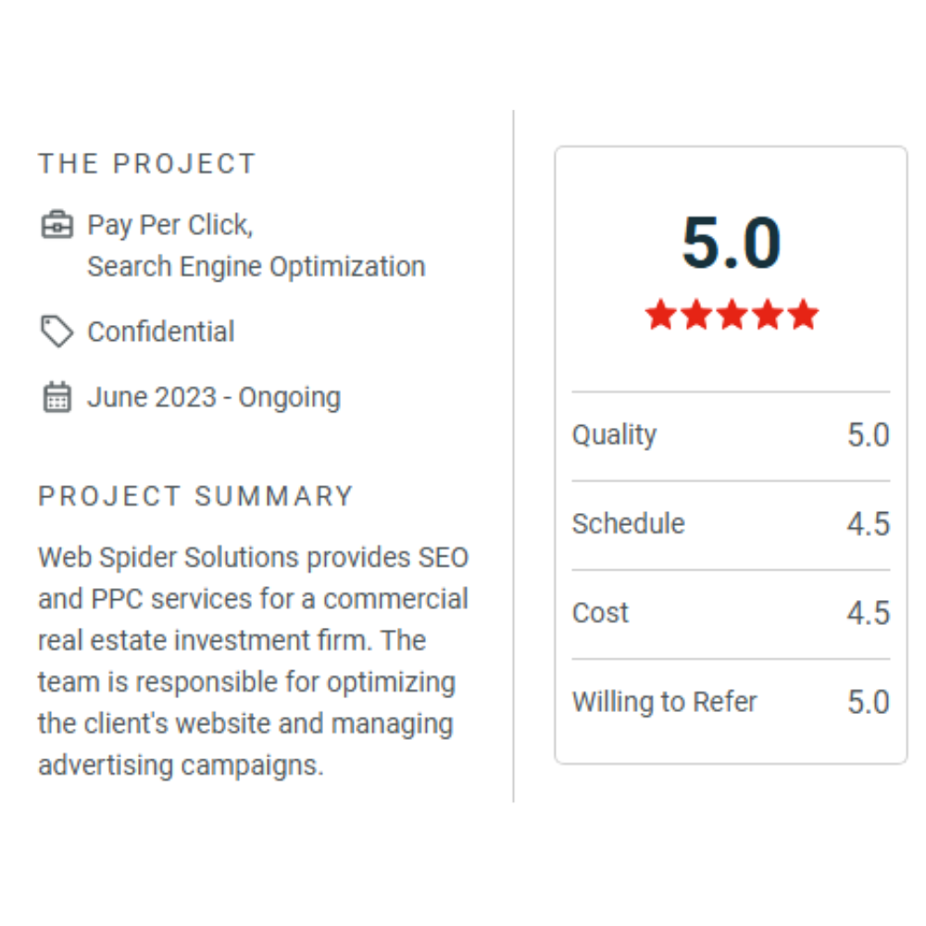The height and width of the screenshot is (926, 926).
Task: Click the project summary paragraph
Action: (253, 661)
